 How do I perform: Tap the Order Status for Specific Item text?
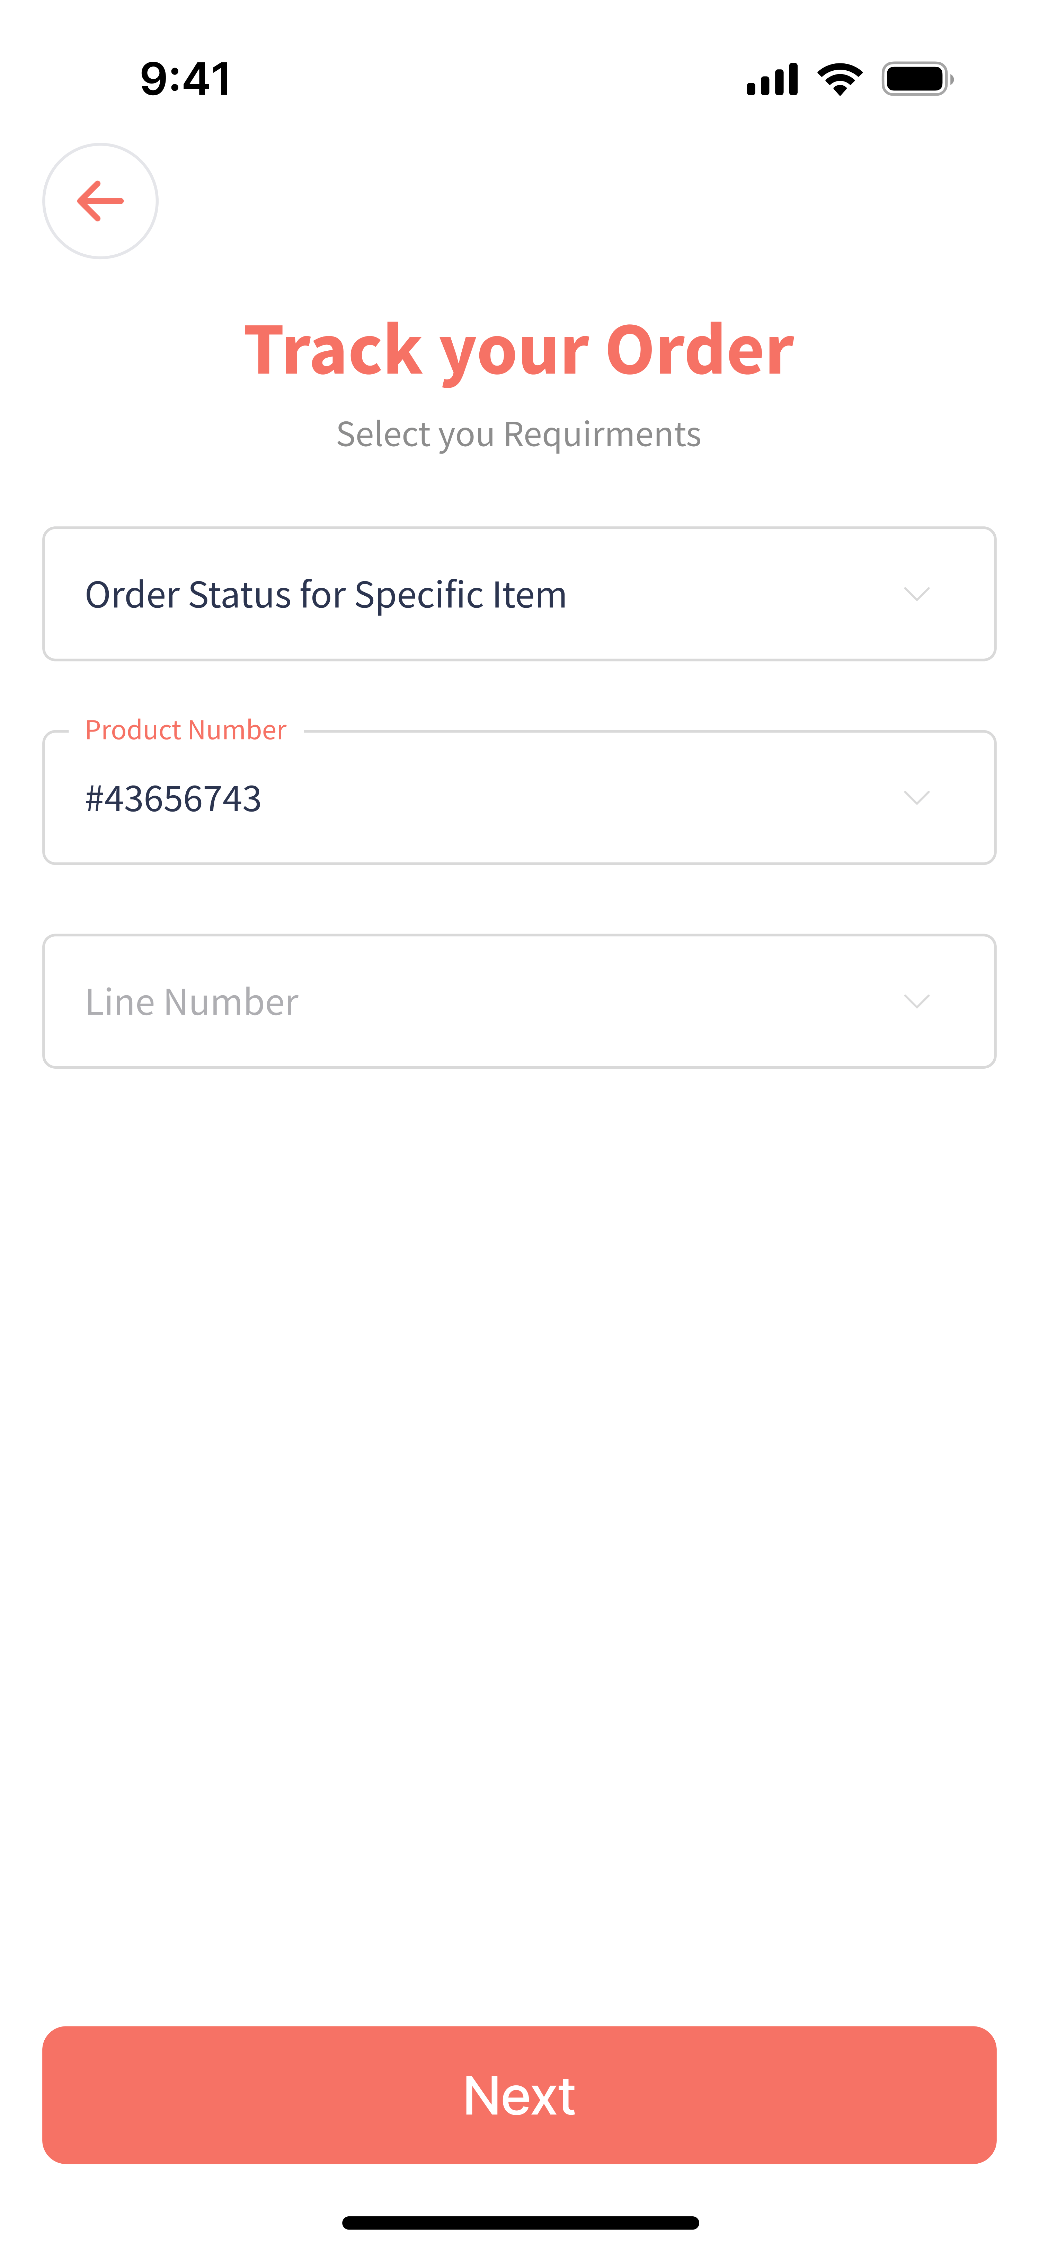point(325,595)
